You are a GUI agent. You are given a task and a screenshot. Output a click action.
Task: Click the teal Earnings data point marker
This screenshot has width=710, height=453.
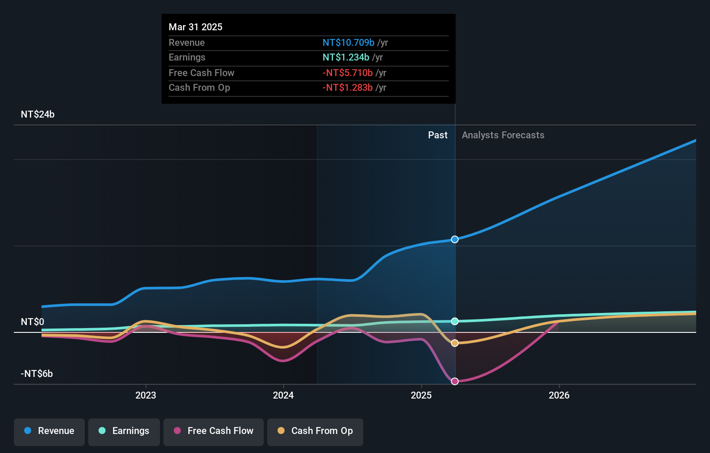click(455, 321)
